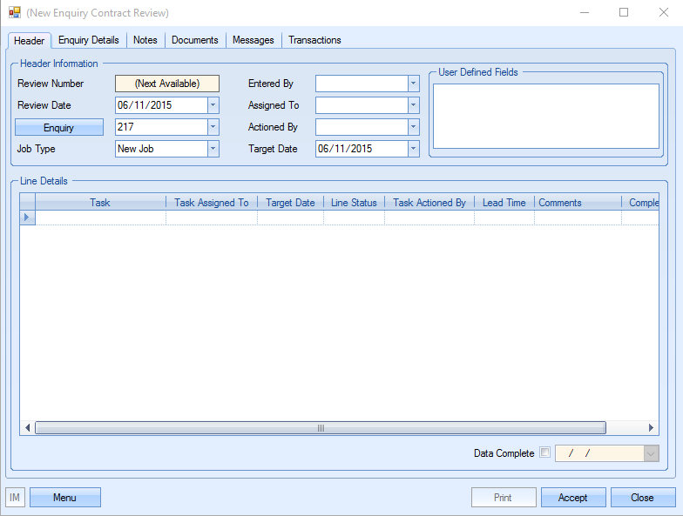The height and width of the screenshot is (516, 683).
Task: Switch to the Enquiry Details tab
Action: 89,40
